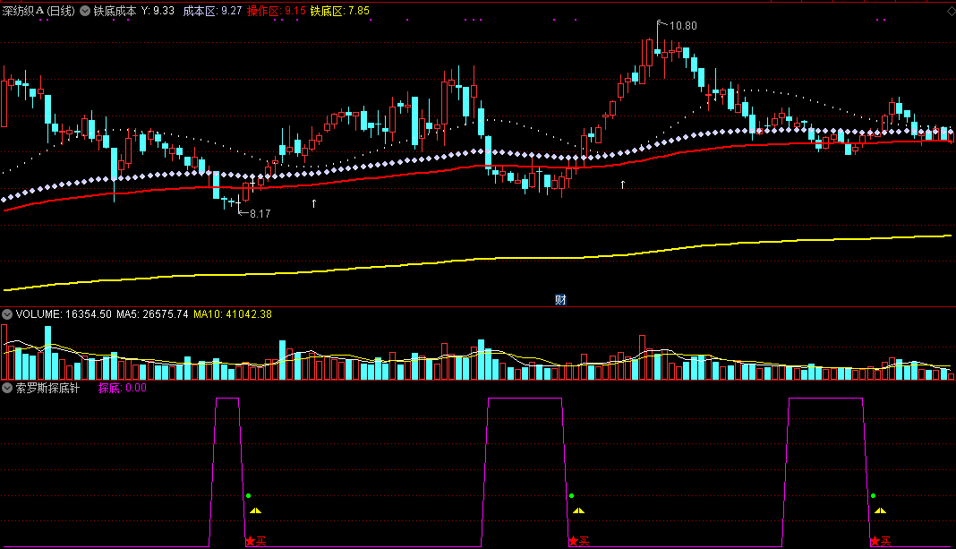Click the MA10: 41042.38 label
This screenshot has width=956, height=549.
(233, 314)
